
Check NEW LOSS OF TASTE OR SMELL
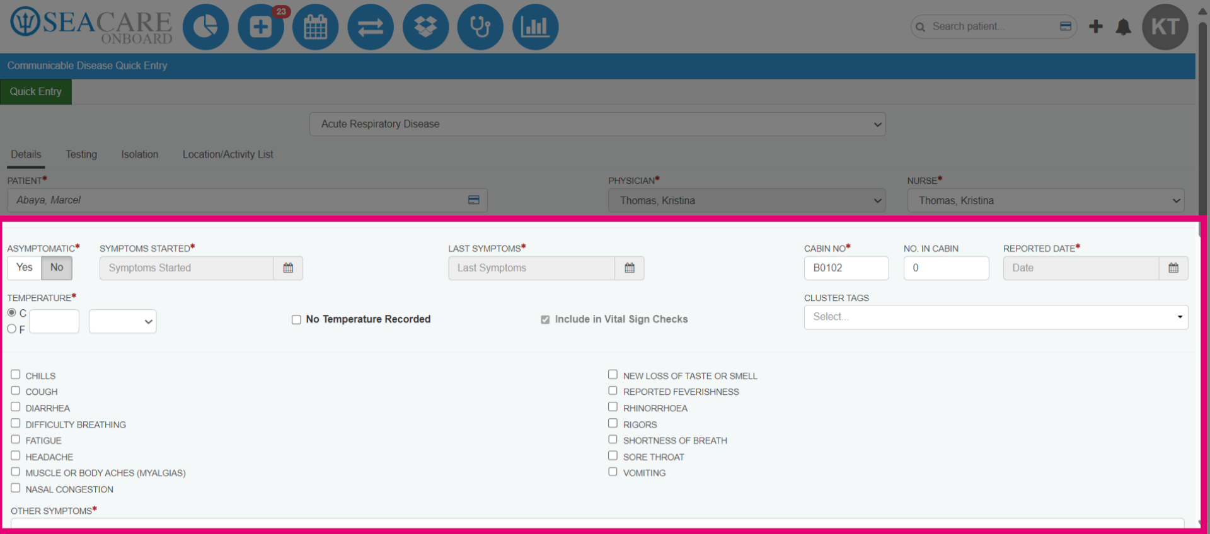click(613, 375)
